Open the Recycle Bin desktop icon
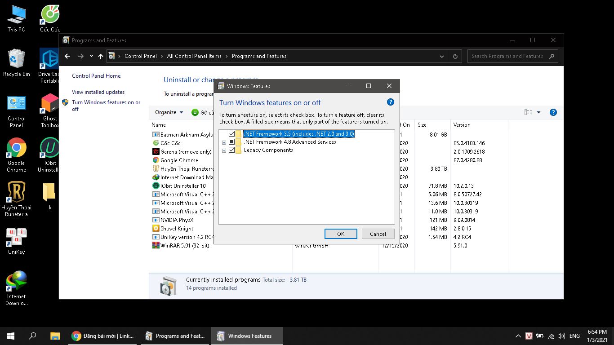 (16, 63)
